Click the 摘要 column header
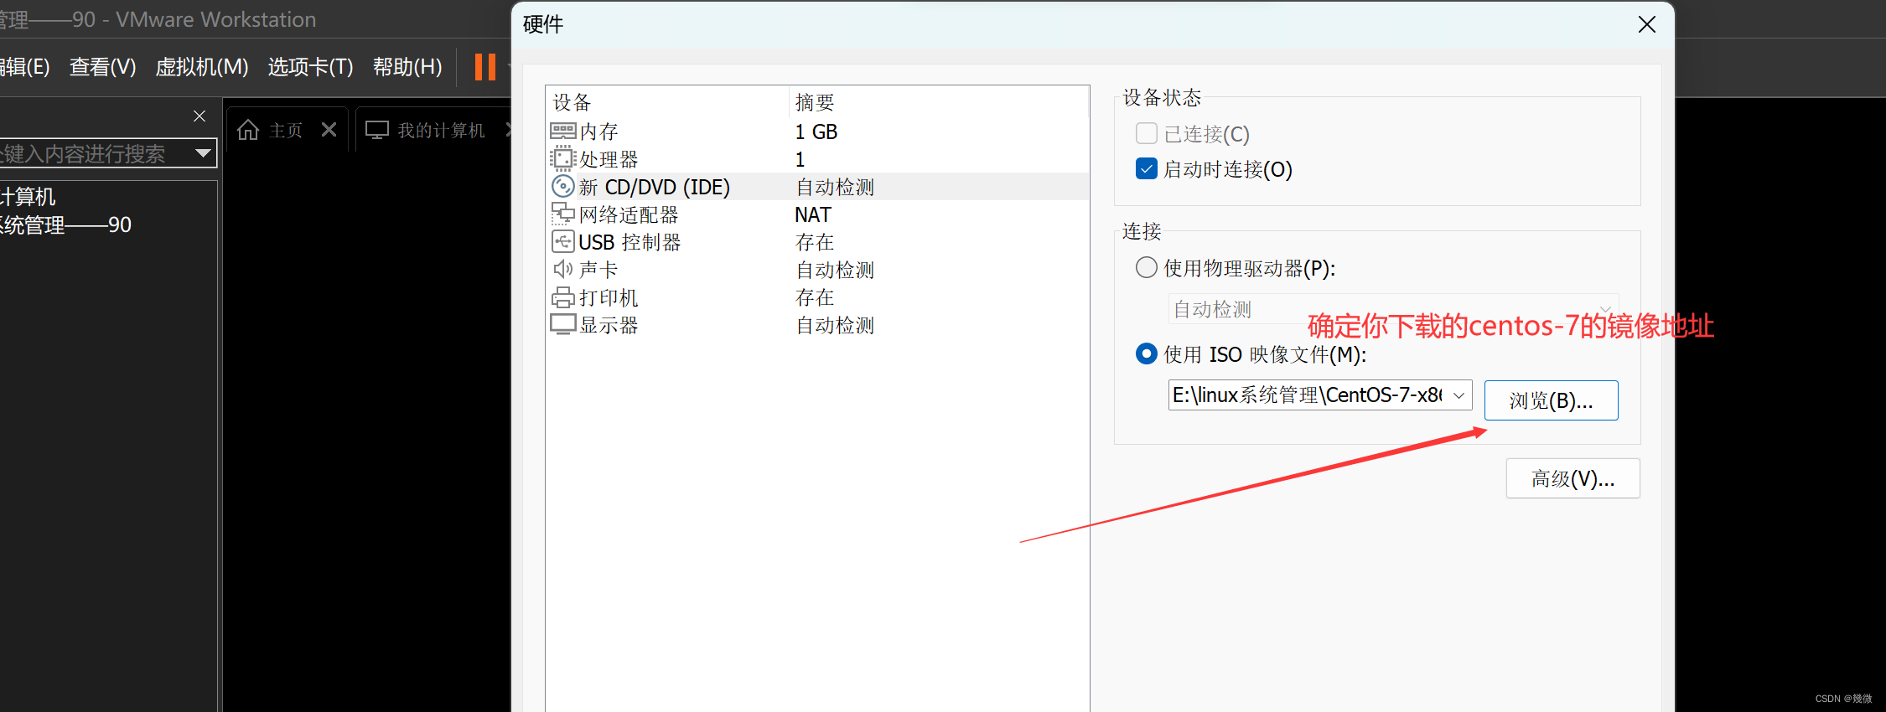 point(939,101)
